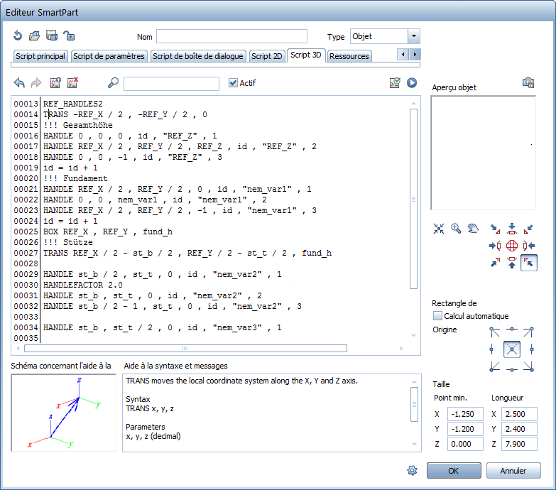The image size is (556, 490).
Task: Open the Ressources tab
Action: click(349, 56)
